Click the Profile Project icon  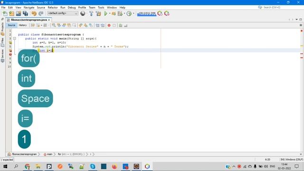pos(120,13)
